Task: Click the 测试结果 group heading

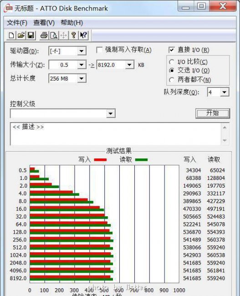Action: point(118,151)
